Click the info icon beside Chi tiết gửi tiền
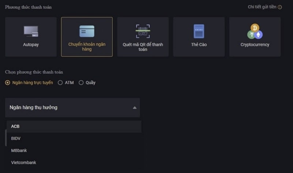Image resolution: width=293 pixels, height=173 pixels. tap(280, 7)
